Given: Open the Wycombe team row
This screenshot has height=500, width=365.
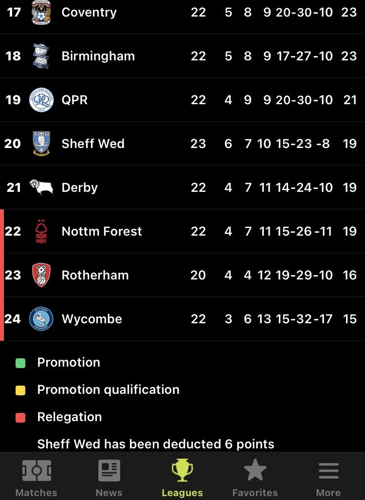Looking at the screenshot, I should pos(182,319).
